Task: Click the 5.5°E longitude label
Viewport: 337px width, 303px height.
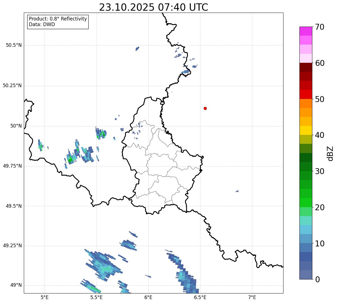Action: point(96,297)
